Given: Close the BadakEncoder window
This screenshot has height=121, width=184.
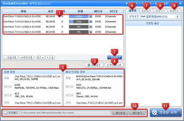Looking at the screenshot, I should pyautogui.click(x=180, y=3).
